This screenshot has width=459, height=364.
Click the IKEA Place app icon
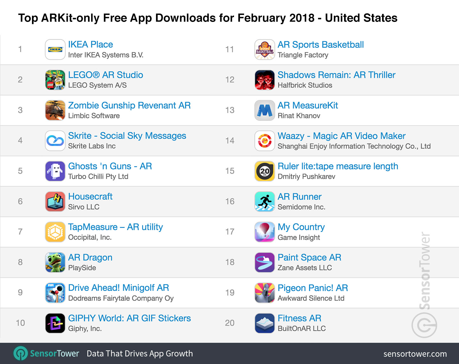(55, 49)
